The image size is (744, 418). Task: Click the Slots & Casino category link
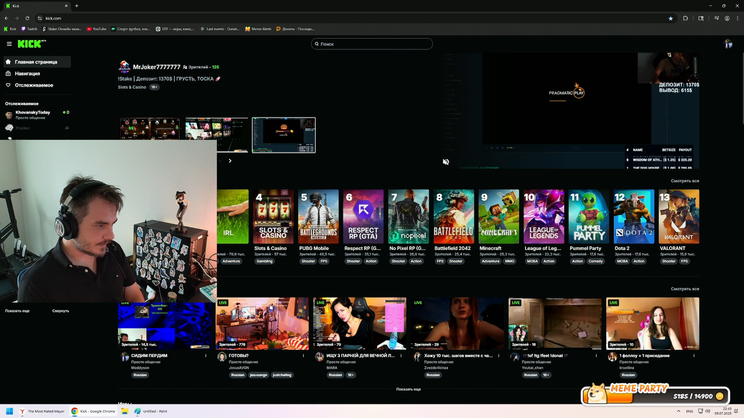pos(132,87)
